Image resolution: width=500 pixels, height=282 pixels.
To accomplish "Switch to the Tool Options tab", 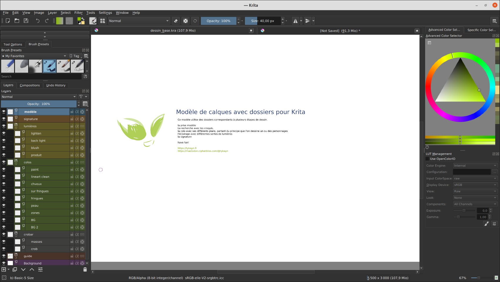I will pos(13,44).
